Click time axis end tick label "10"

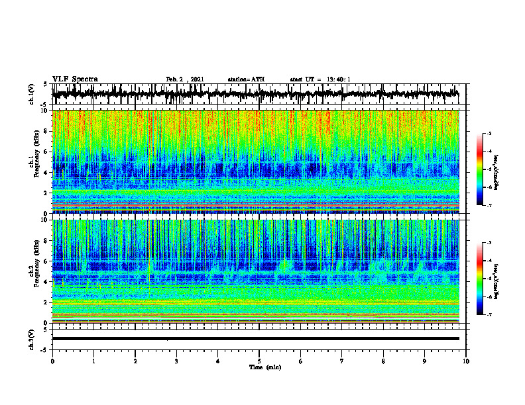466,361
